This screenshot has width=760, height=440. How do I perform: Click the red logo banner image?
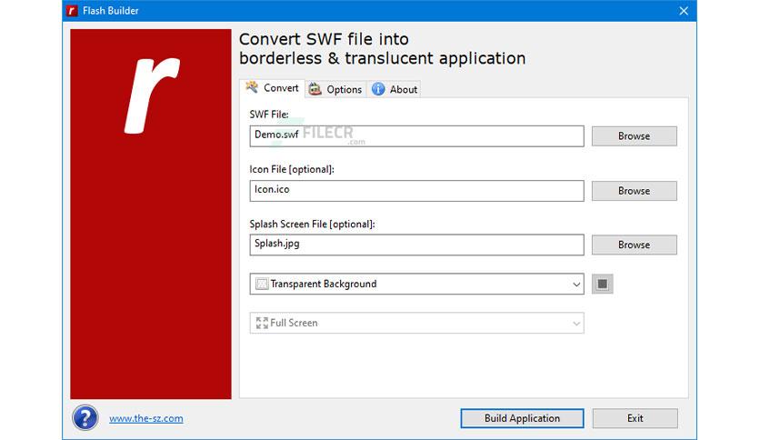coord(151,214)
